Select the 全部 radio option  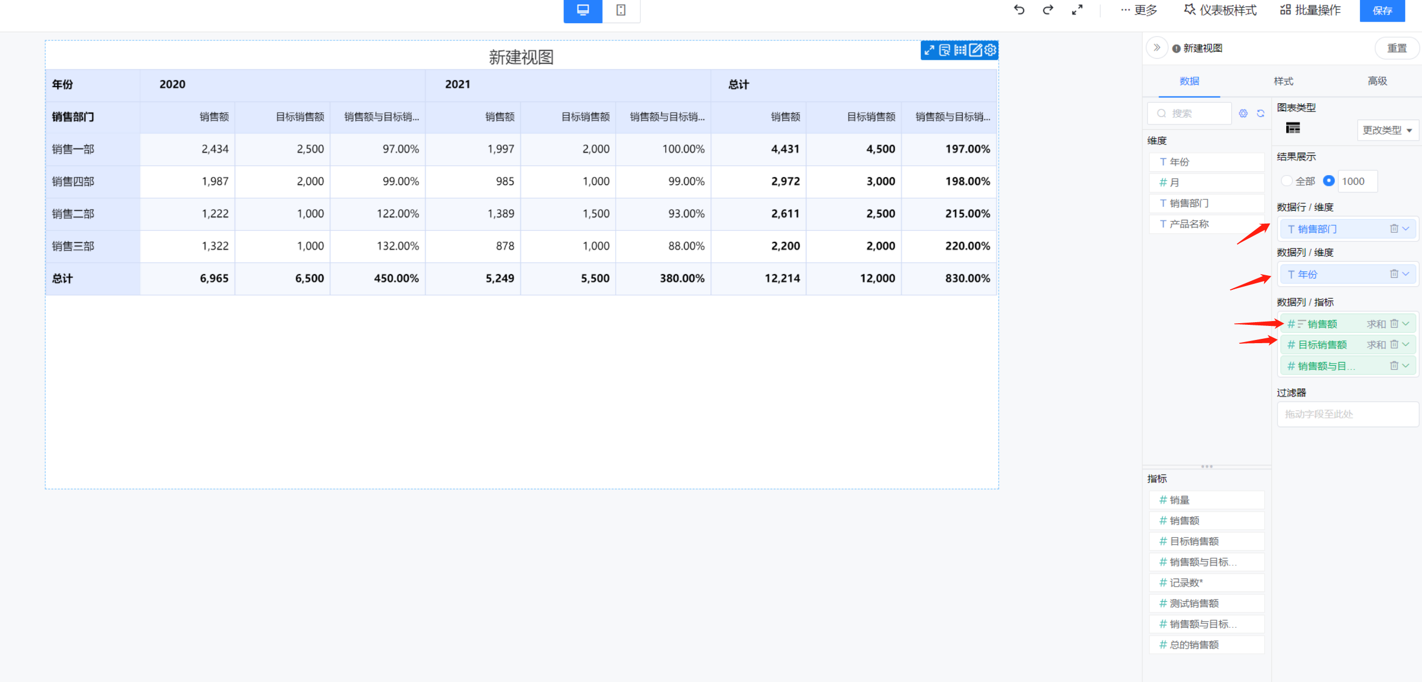(x=1287, y=181)
